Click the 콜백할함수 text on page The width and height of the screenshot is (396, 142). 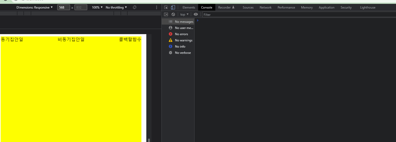pos(130,39)
